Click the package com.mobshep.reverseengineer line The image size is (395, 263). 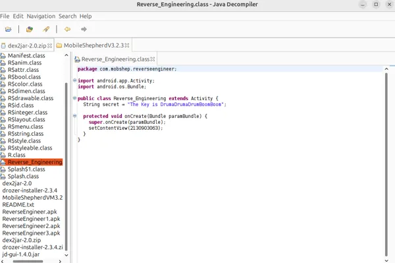coord(127,69)
